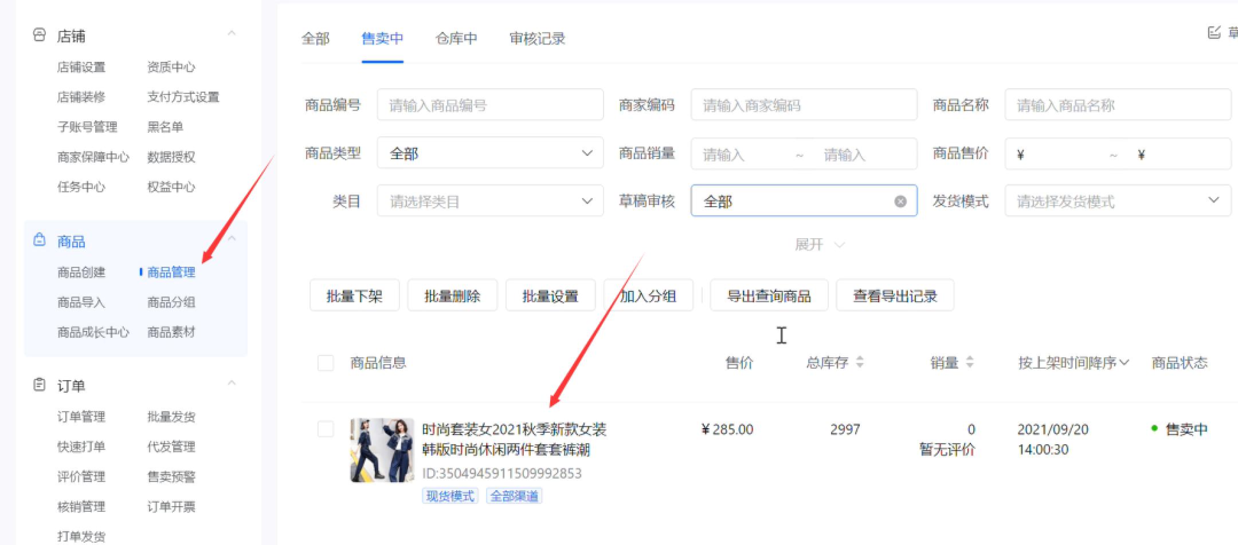This screenshot has width=1238, height=545.
Task: Collapse the 订单 sidebar section
Action: [232, 383]
